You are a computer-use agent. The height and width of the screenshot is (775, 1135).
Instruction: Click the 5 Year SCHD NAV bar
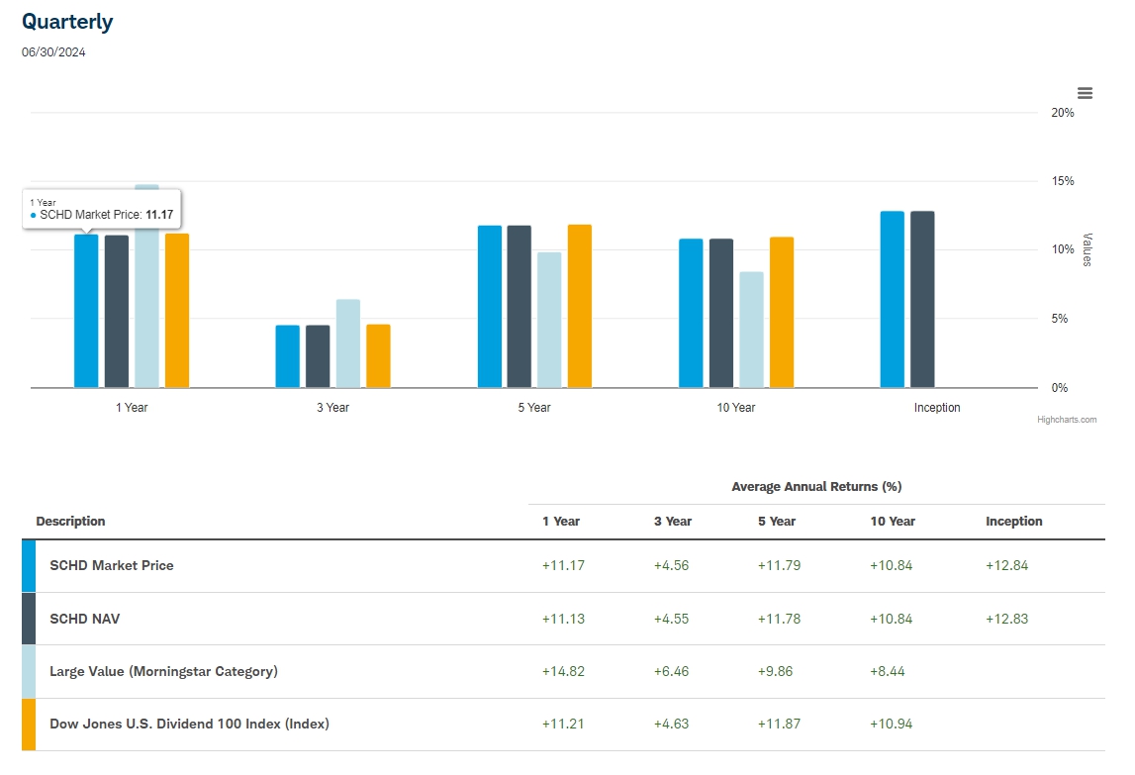point(519,307)
